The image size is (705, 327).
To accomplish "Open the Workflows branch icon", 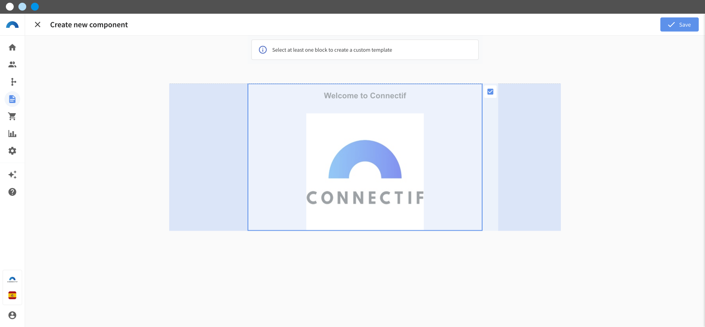I will click(x=13, y=82).
